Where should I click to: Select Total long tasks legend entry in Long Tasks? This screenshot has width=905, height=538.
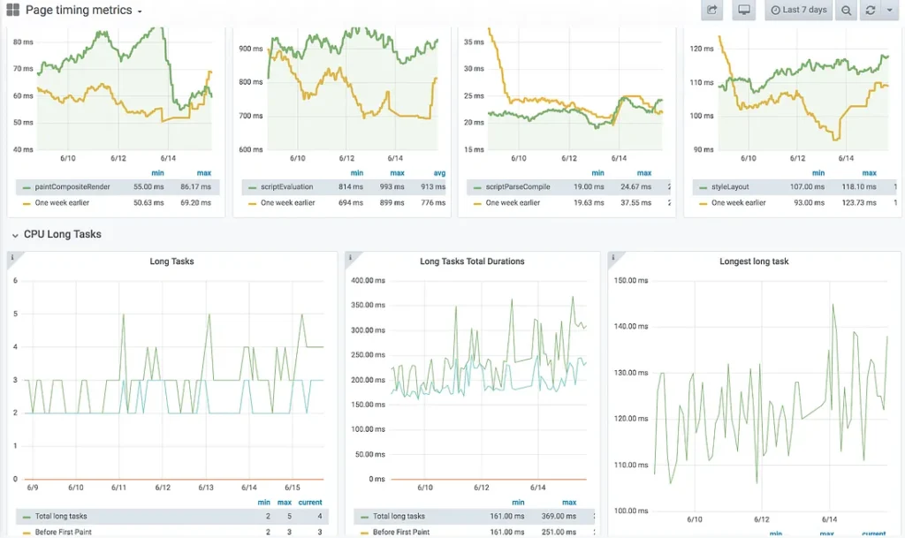tap(61, 516)
